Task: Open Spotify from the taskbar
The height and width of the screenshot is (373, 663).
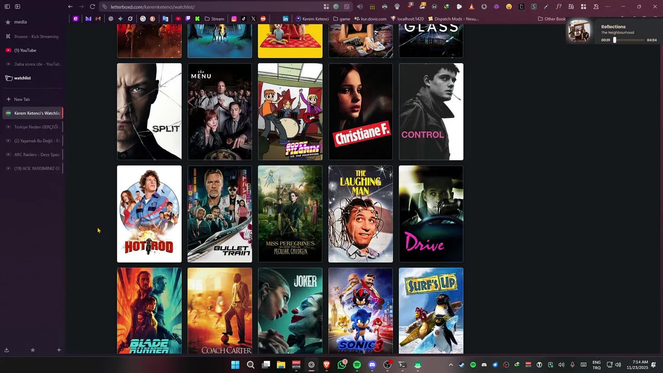Action: click(357, 365)
